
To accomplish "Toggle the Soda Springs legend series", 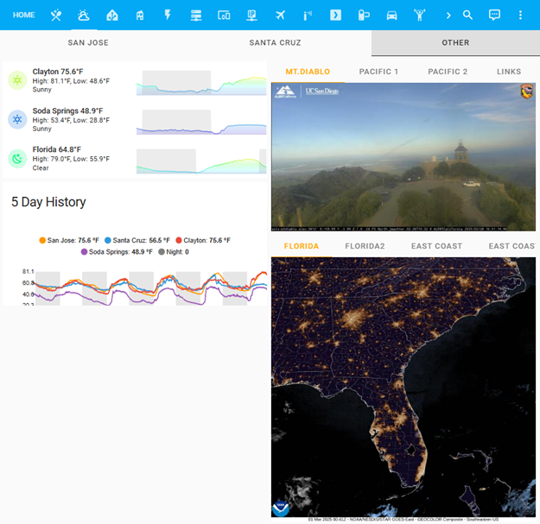I will pos(117,252).
